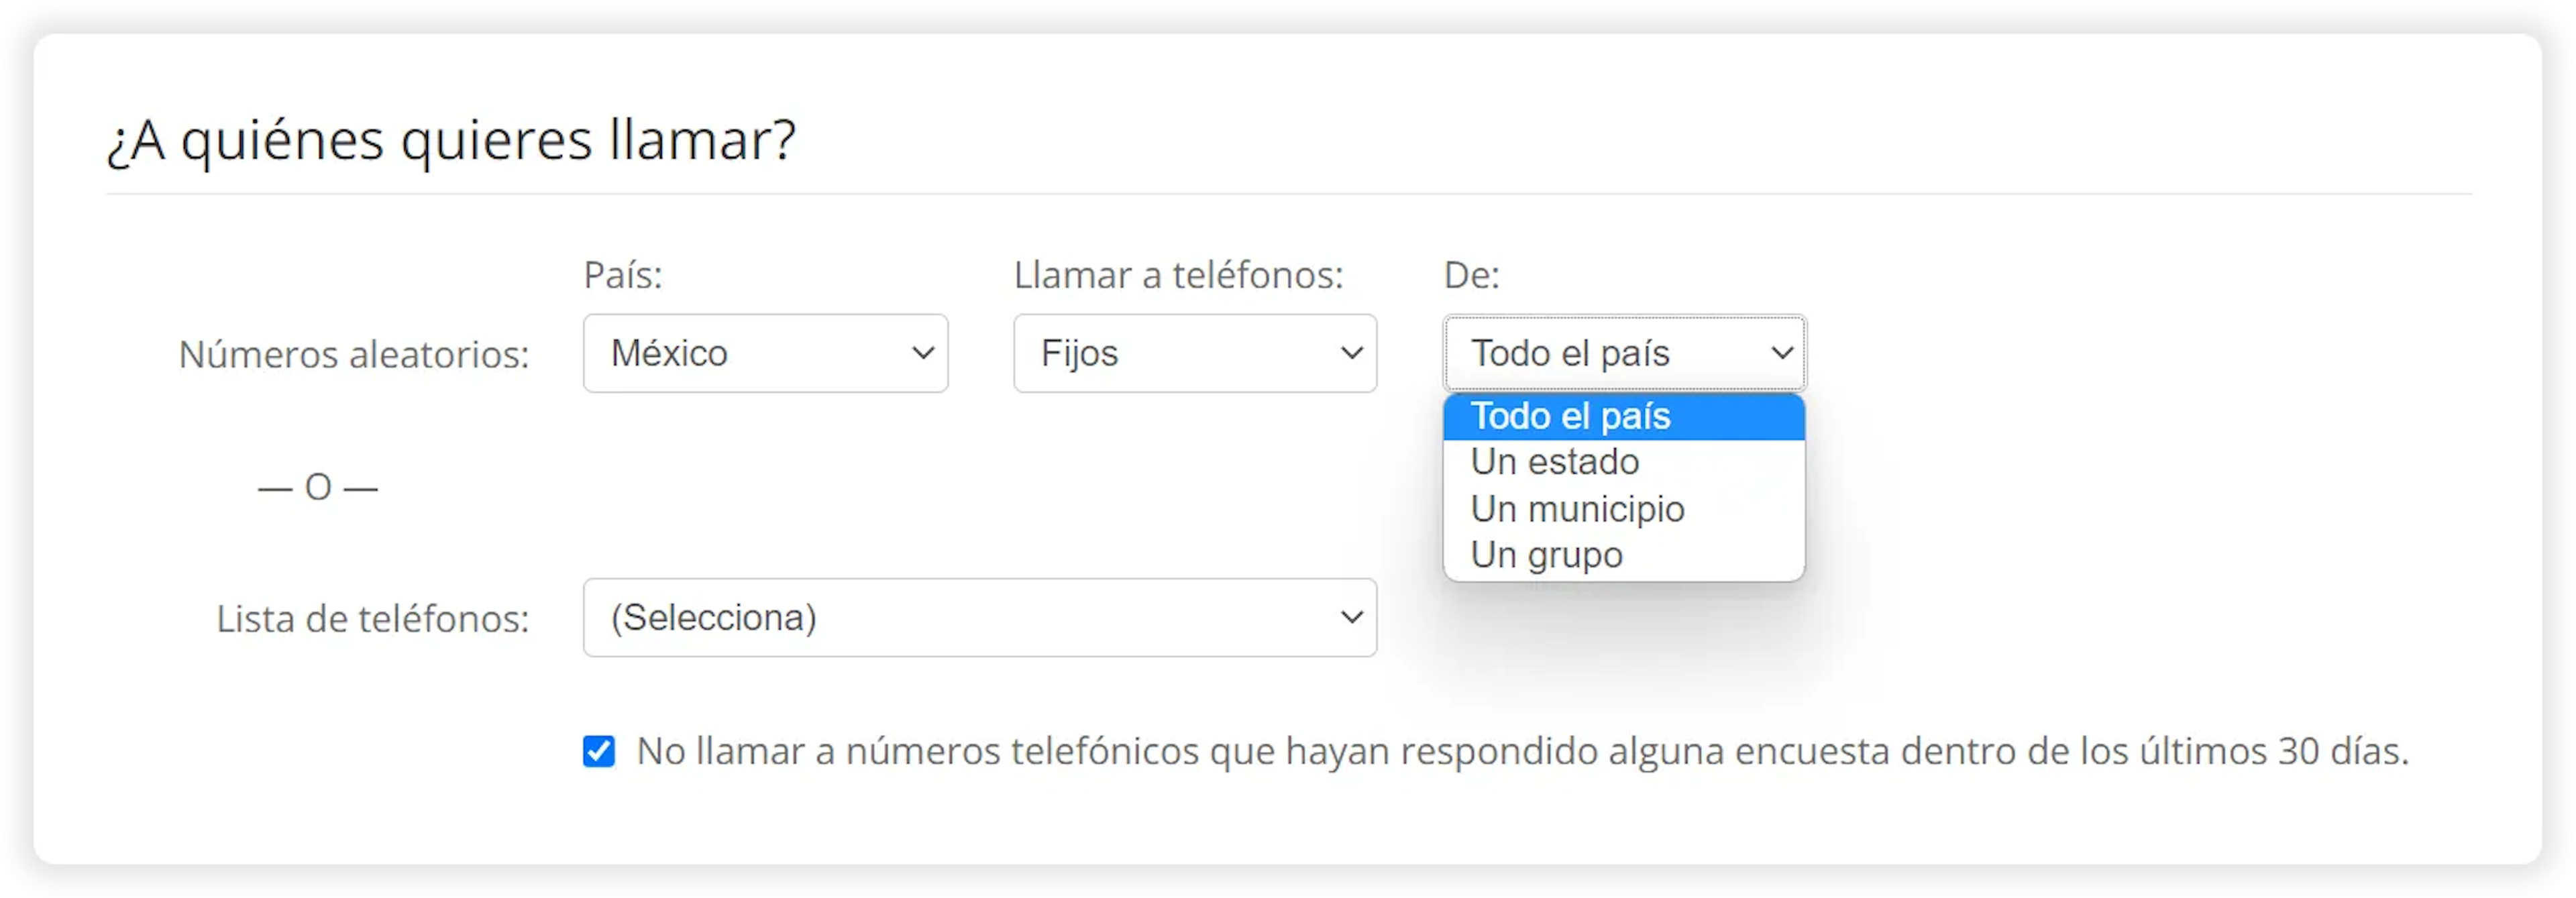The width and height of the screenshot is (2576, 898).
Task: Click the "Lista de teléfonos:" row label
Action: click(x=372, y=619)
